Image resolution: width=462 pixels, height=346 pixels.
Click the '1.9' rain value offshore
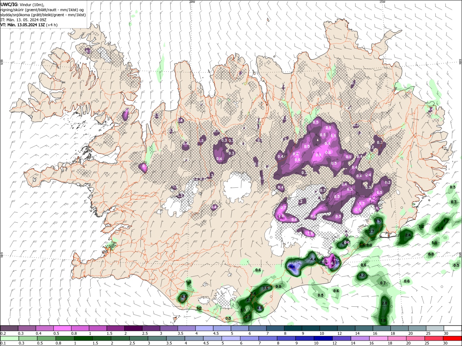pos(383,320)
